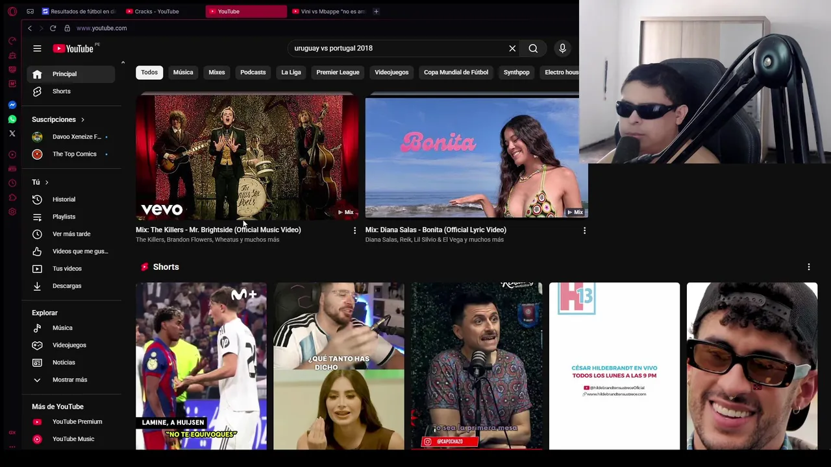831x467 pixels.
Task: Open Opera sidebar settings gear
Action: tap(12, 212)
